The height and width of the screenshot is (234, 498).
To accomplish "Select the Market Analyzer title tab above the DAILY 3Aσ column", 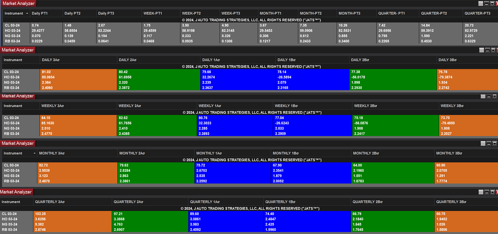I will coord(18,50).
